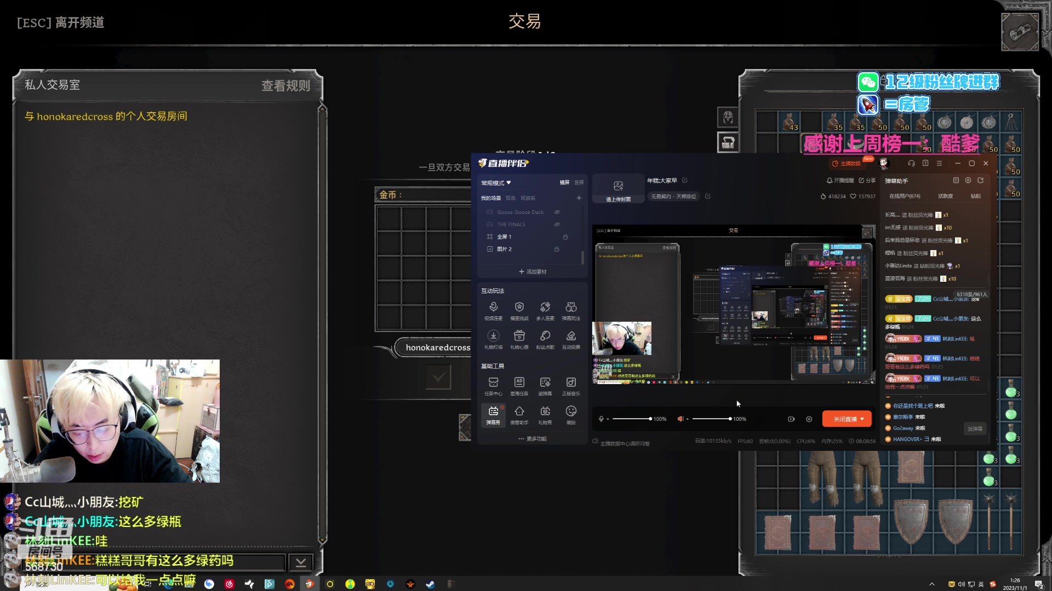1052x591 pixels.
Task: Expand speaker device arrow
Action: pyautogui.click(x=687, y=419)
